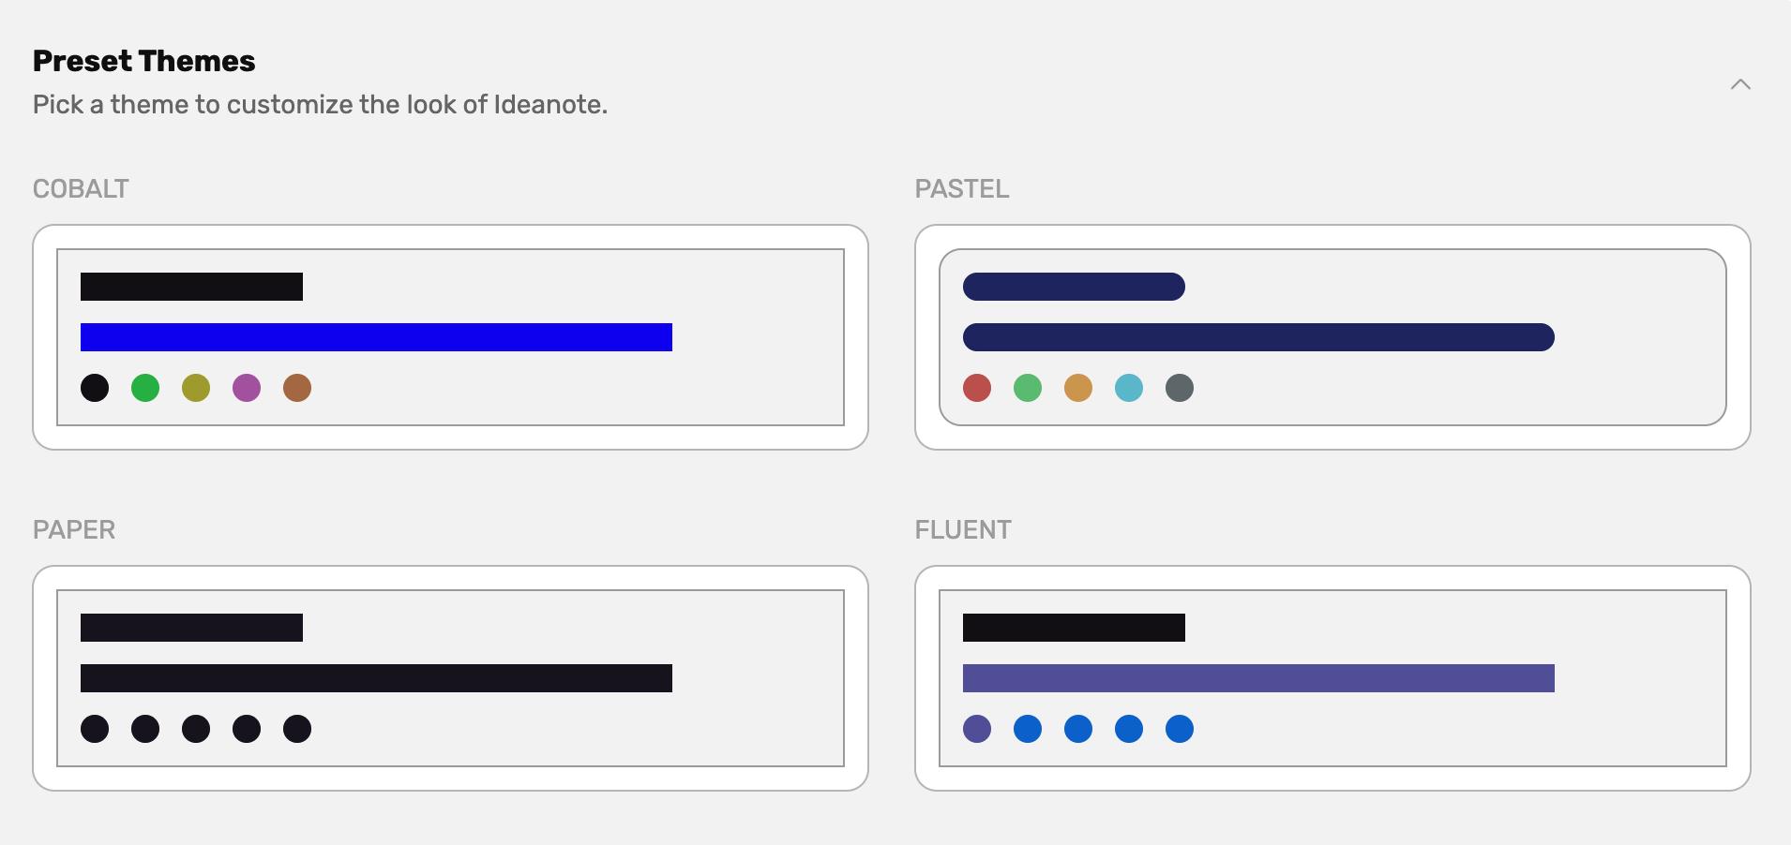The width and height of the screenshot is (1791, 845).
Task: Click the green swatch in COBALT theme
Action: coord(145,387)
